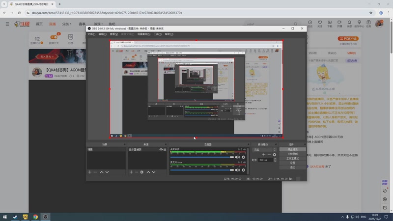Adjust the 麦克风/Aux volume slider

202,170
